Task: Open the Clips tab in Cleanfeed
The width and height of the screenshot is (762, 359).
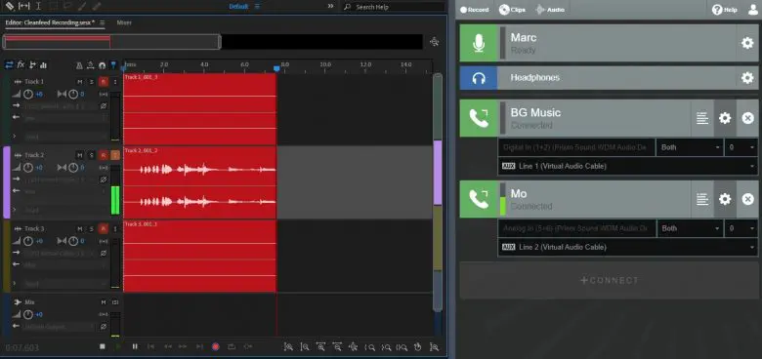Action: coord(512,10)
